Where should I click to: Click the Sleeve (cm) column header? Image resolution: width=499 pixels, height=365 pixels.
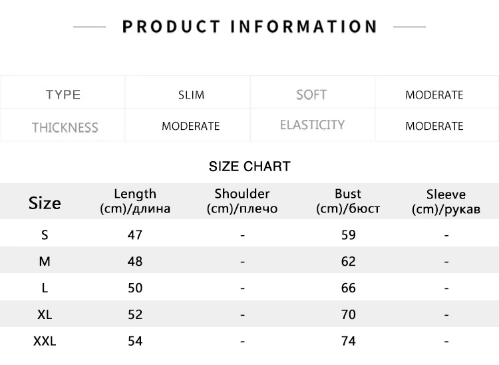click(x=446, y=202)
